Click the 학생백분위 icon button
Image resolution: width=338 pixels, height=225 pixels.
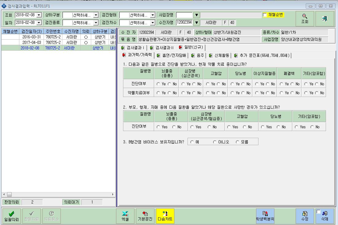265,216
